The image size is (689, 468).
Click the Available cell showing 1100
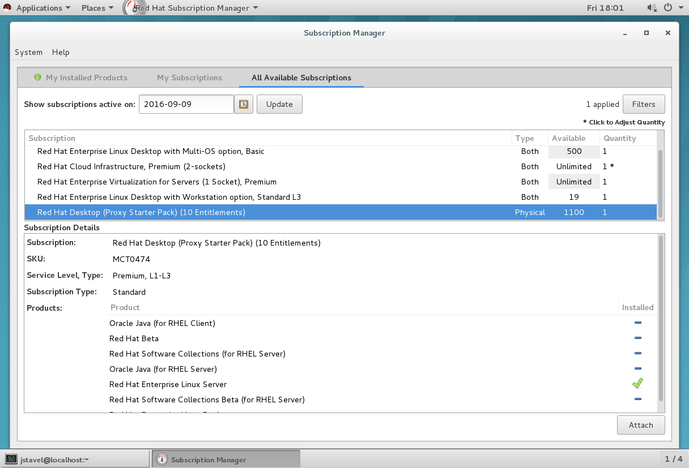[574, 212]
